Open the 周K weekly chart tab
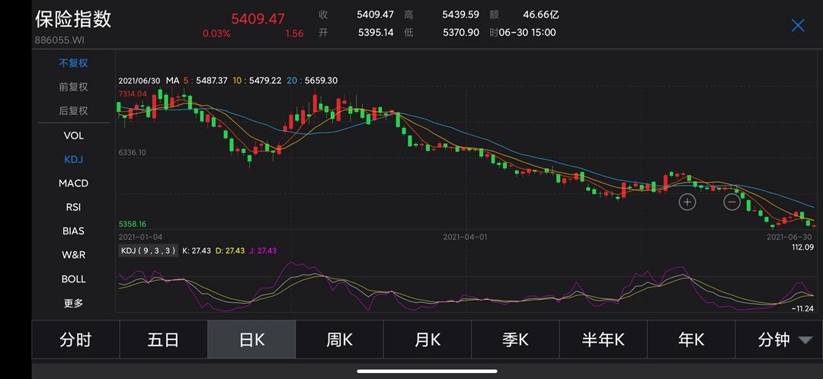The width and height of the screenshot is (823, 379). tap(339, 339)
